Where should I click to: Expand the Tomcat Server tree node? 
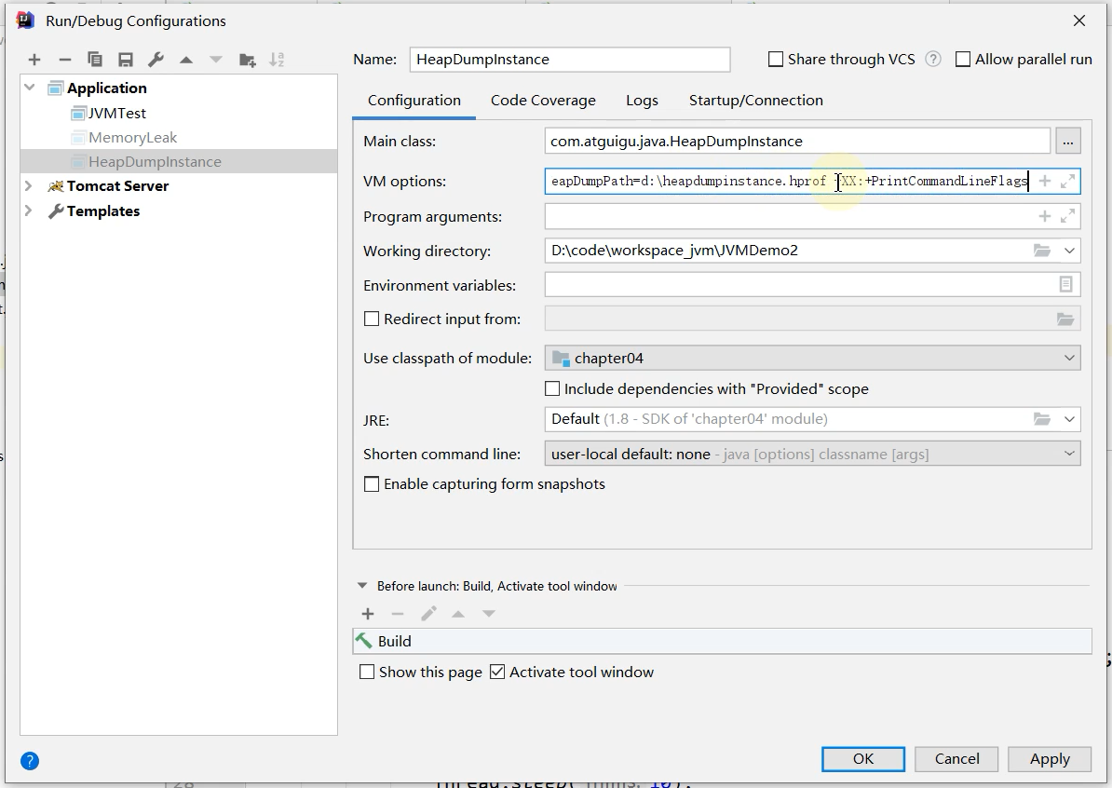click(x=28, y=186)
